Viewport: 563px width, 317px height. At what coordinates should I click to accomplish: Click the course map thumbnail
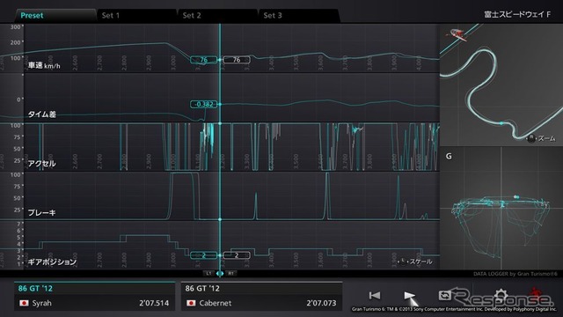click(x=501, y=85)
